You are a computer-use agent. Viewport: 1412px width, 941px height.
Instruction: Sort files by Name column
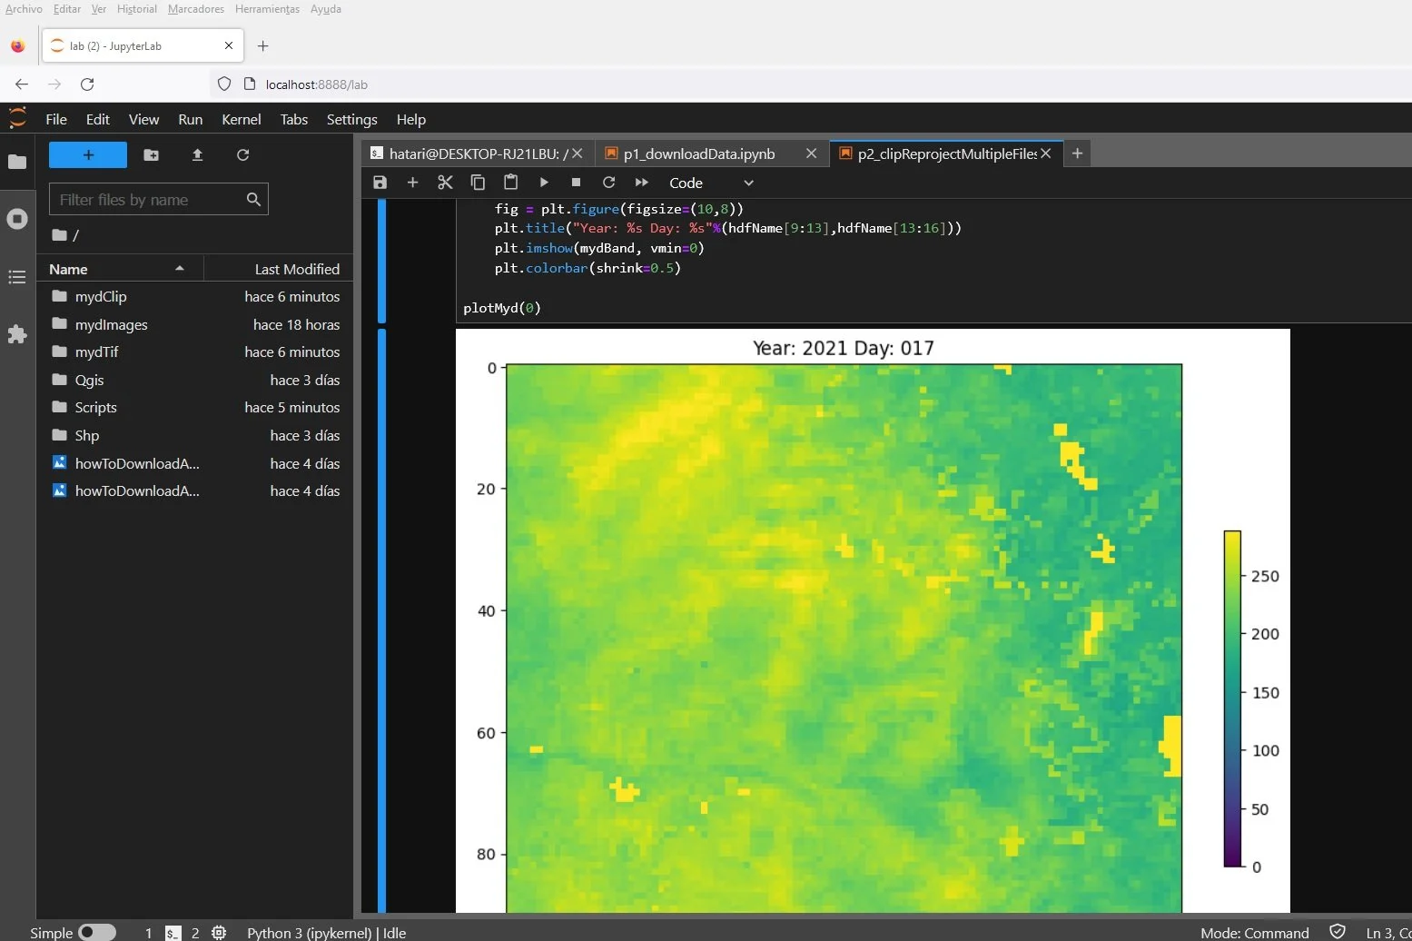(68, 269)
